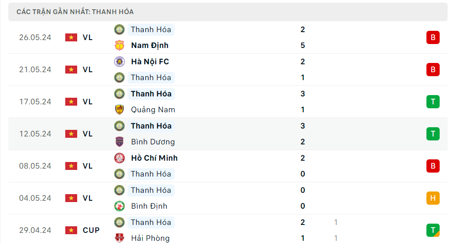Click the Hồ Chí Minh club crest
Image resolution: width=452 pixels, height=243 pixels.
tap(119, 158)
